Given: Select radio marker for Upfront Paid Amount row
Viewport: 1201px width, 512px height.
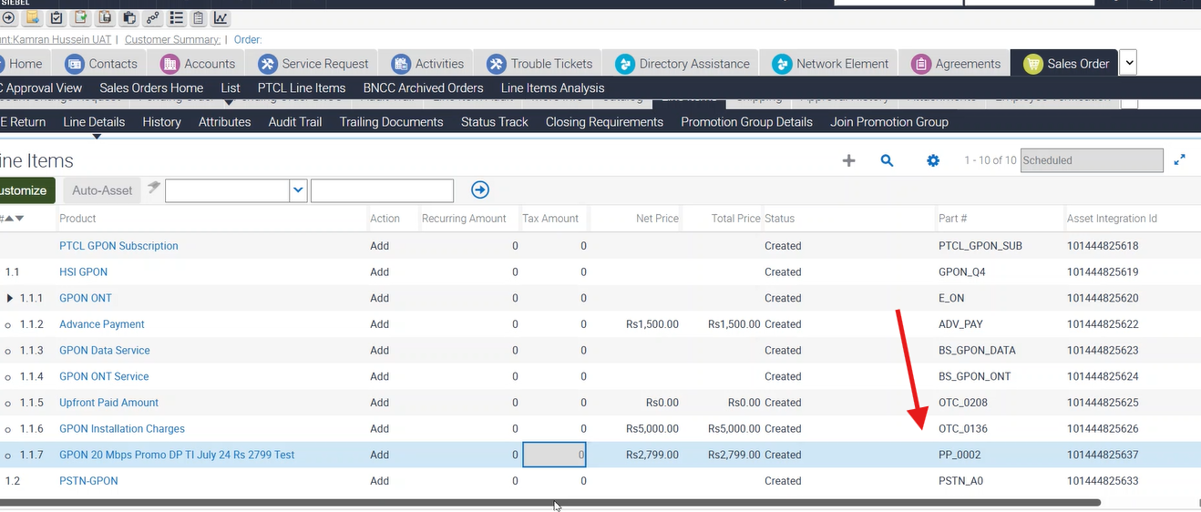Looking at the screenshot, I should click(8, 403).
